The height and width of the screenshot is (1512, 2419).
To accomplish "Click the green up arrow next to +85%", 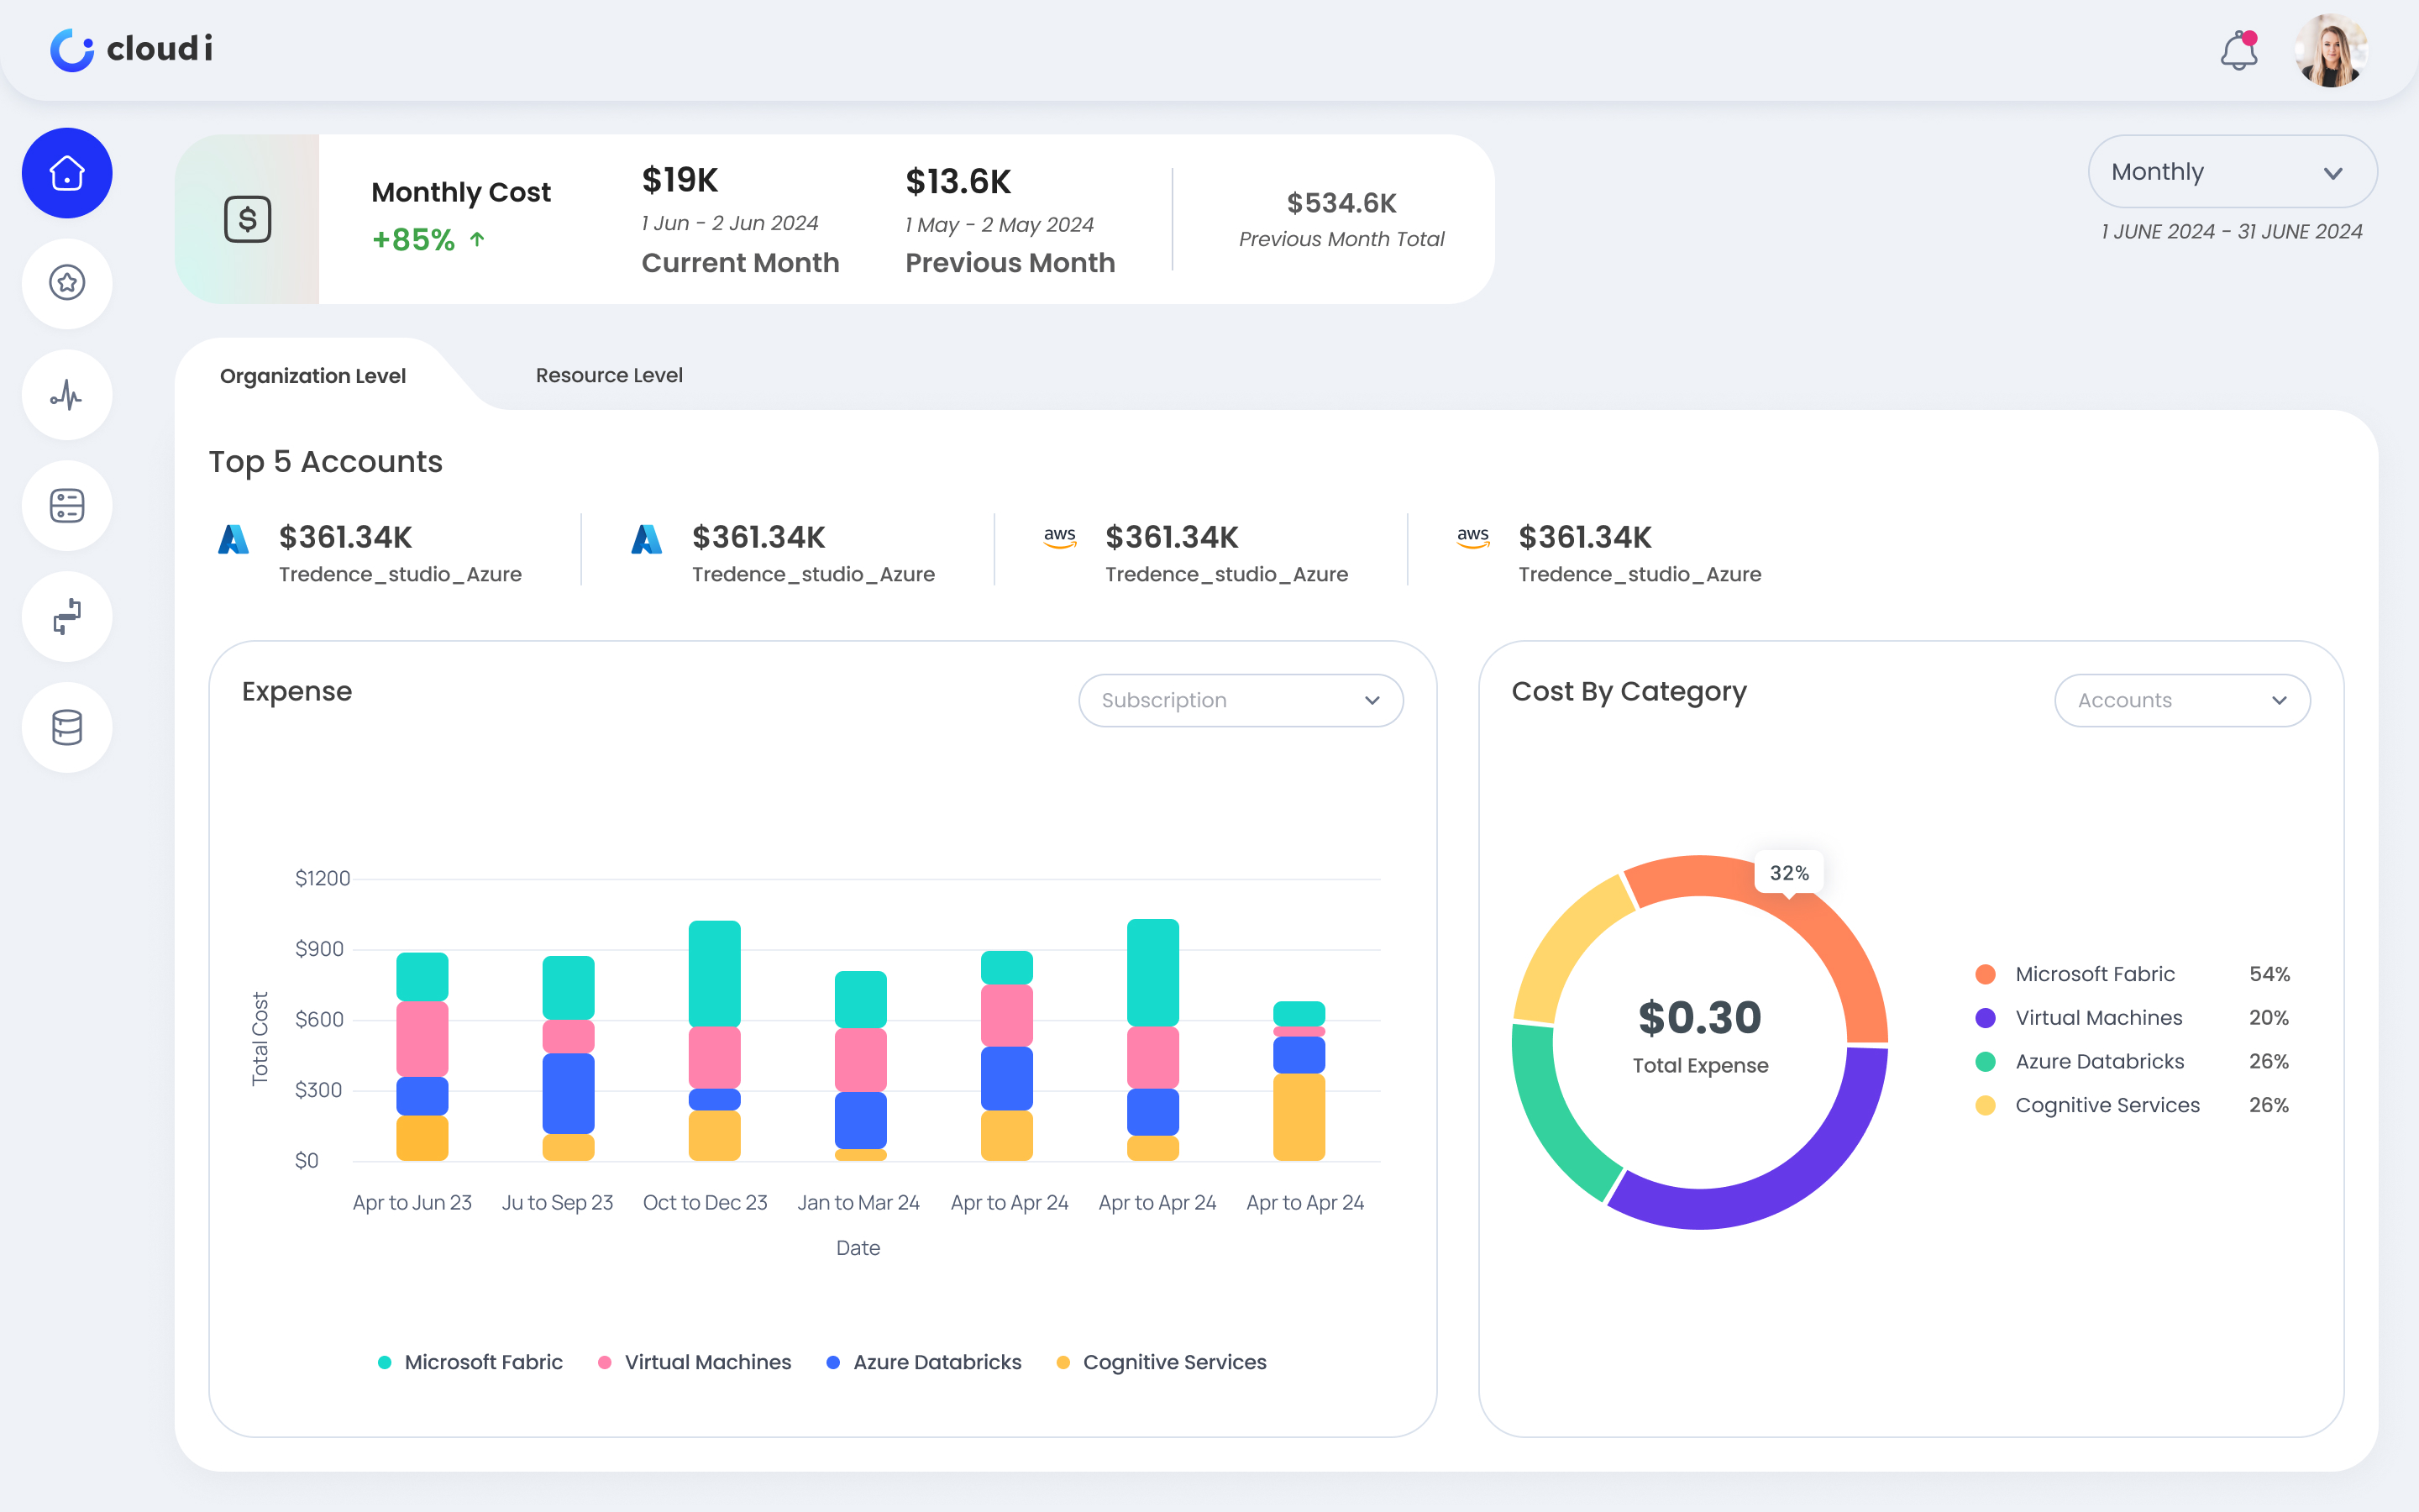I will tap(478, 239).
